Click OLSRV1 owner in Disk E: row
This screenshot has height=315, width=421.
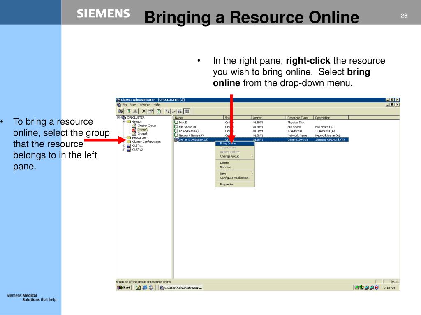coord(258,123)
